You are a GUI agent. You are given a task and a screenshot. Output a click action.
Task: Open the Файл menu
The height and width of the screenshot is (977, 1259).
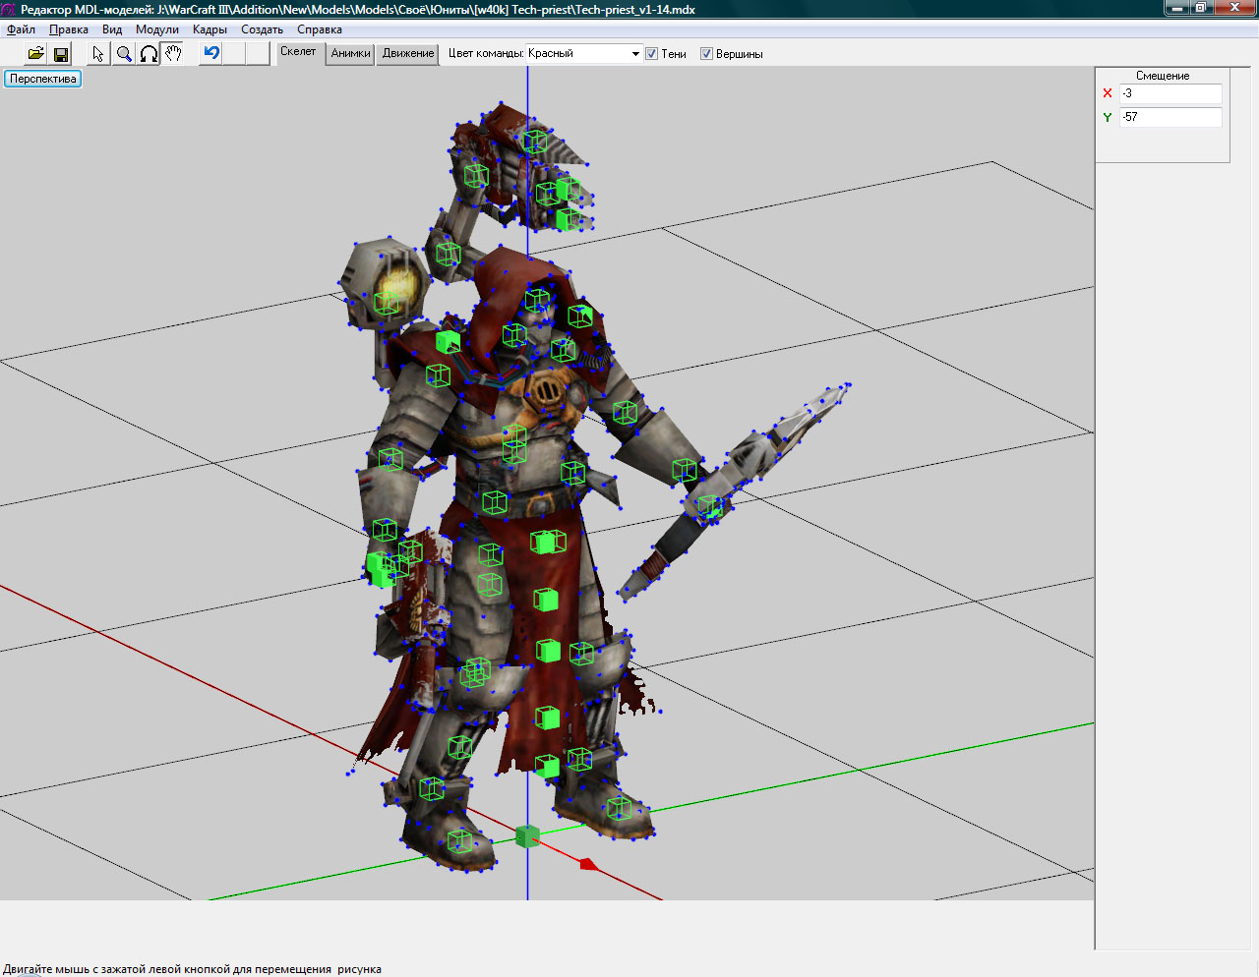[x=21, y=29]
